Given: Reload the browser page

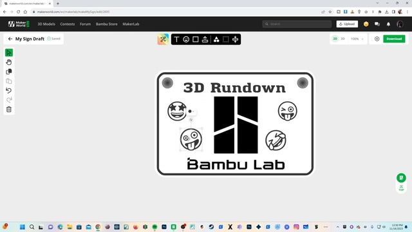Looking at the screenshot, I should point(18,12).
